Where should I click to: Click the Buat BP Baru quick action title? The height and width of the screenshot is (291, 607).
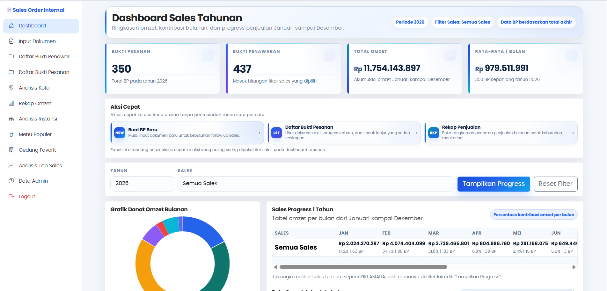click(x=143, y=130)
